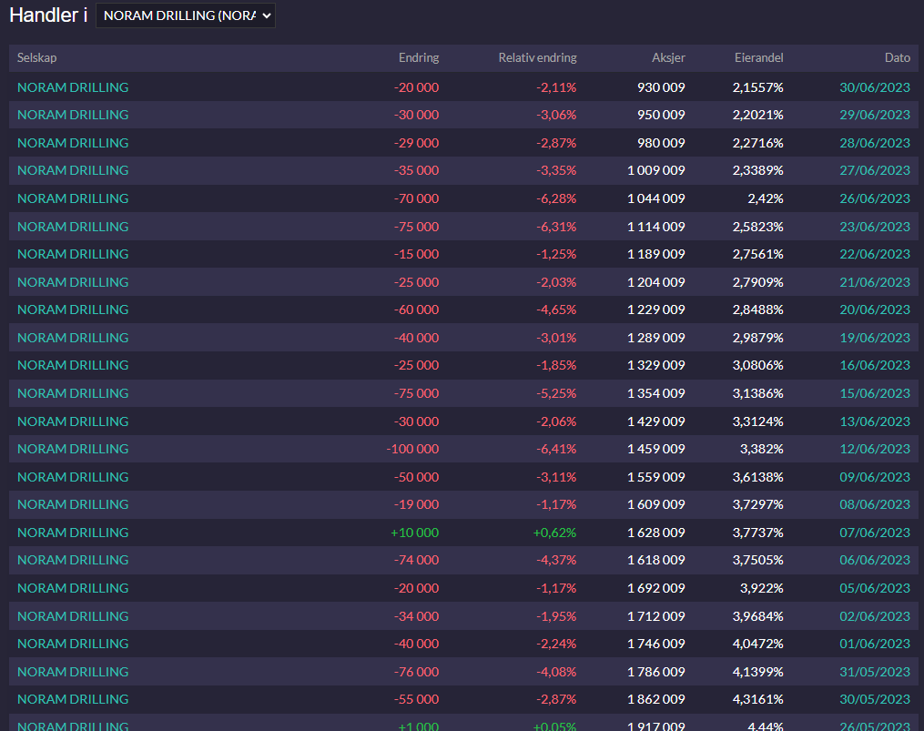
Task: Click the date 13/06/2023
Action: [x=875, y=421]
